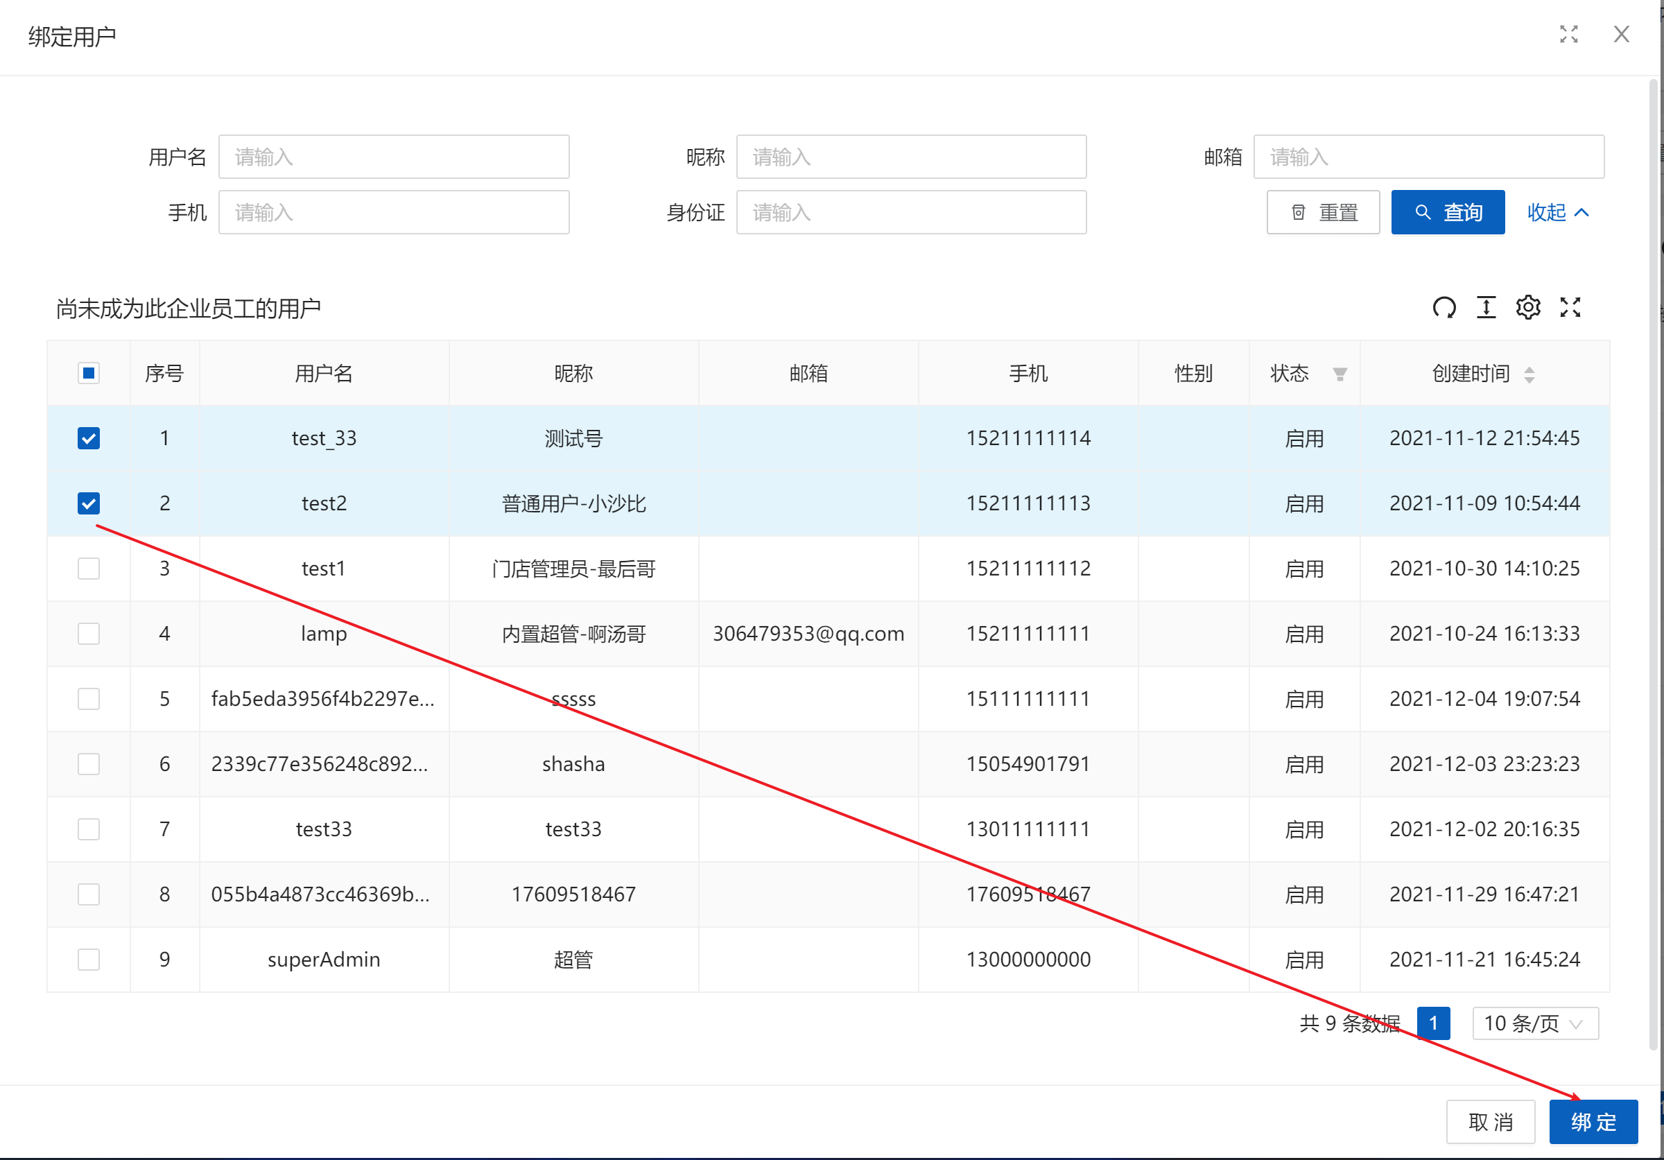
Task: Open the table density icon
Action: (x=1486, y=308)
